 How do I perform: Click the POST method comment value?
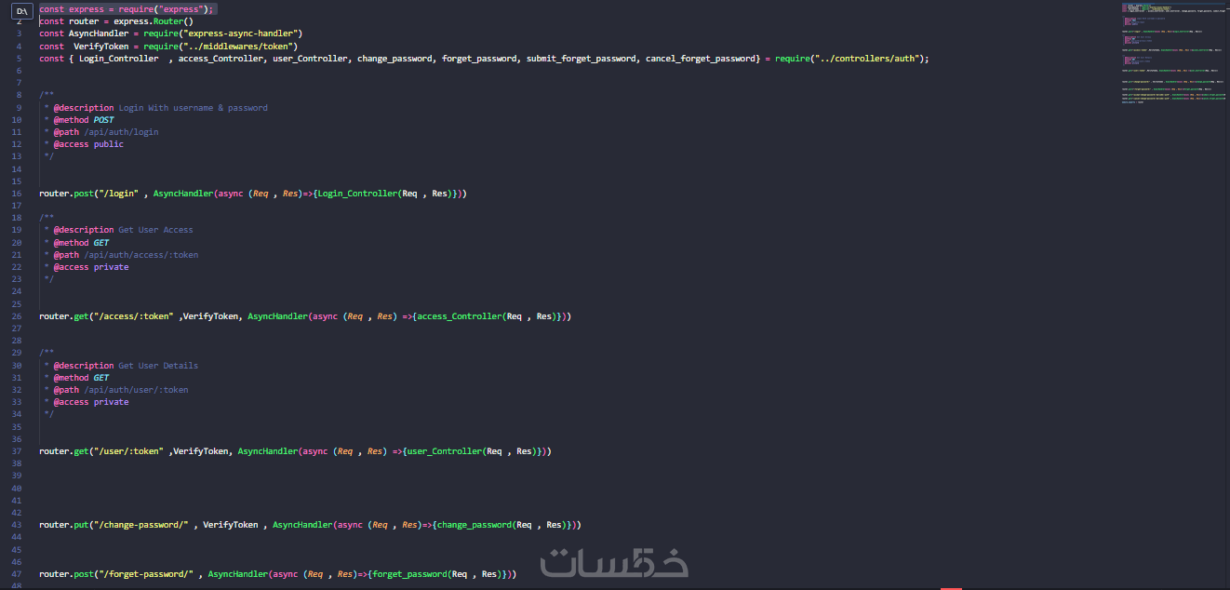(x=103, y=120)
